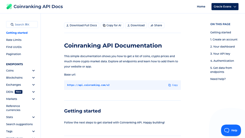245x138 pixels.
Task: Jump to Need help? section
Action: click(x=218, y=79)
